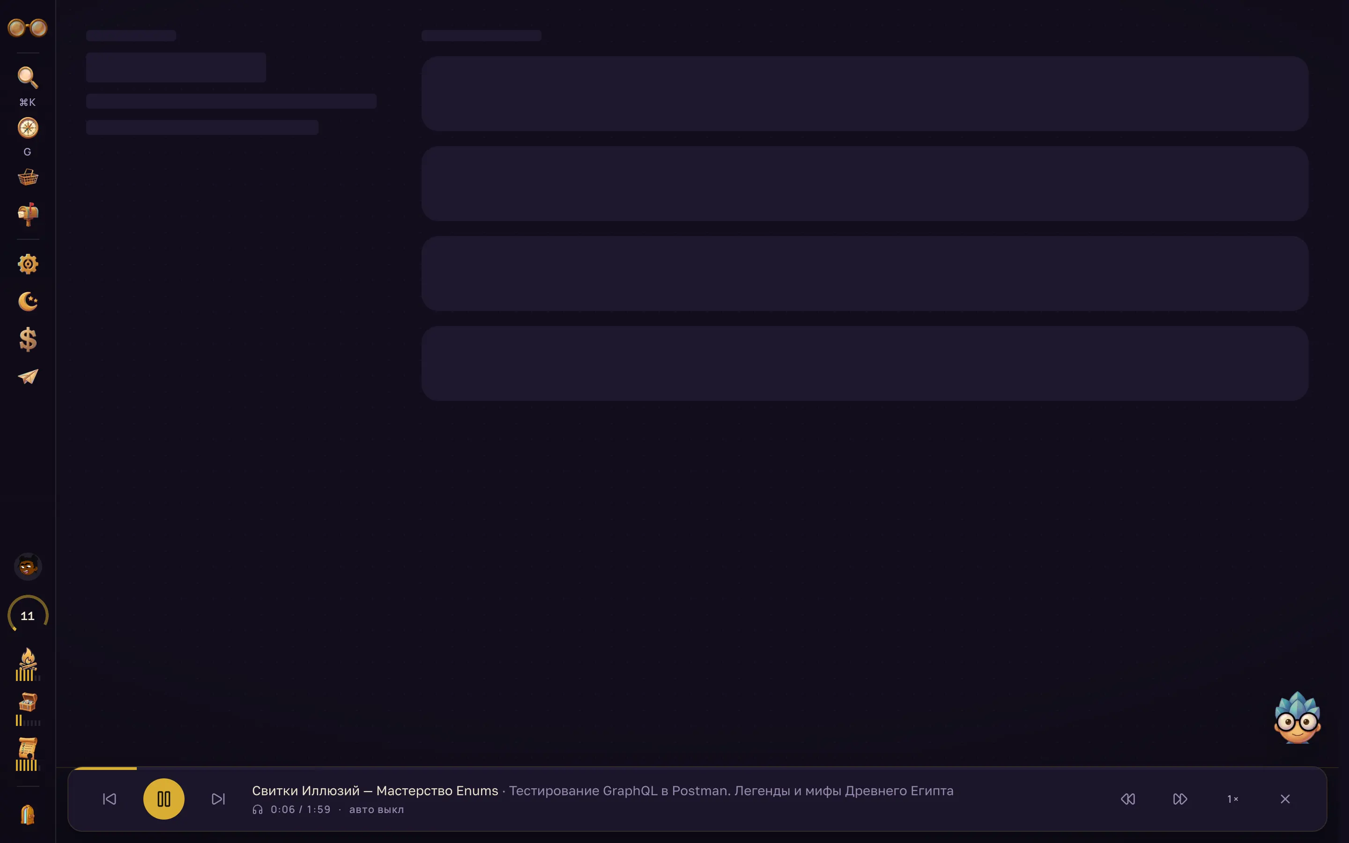Toggle the 'авто выкл' autoplay setting
The width and height of the screenshot is (1349, 843).
[376, 810]
